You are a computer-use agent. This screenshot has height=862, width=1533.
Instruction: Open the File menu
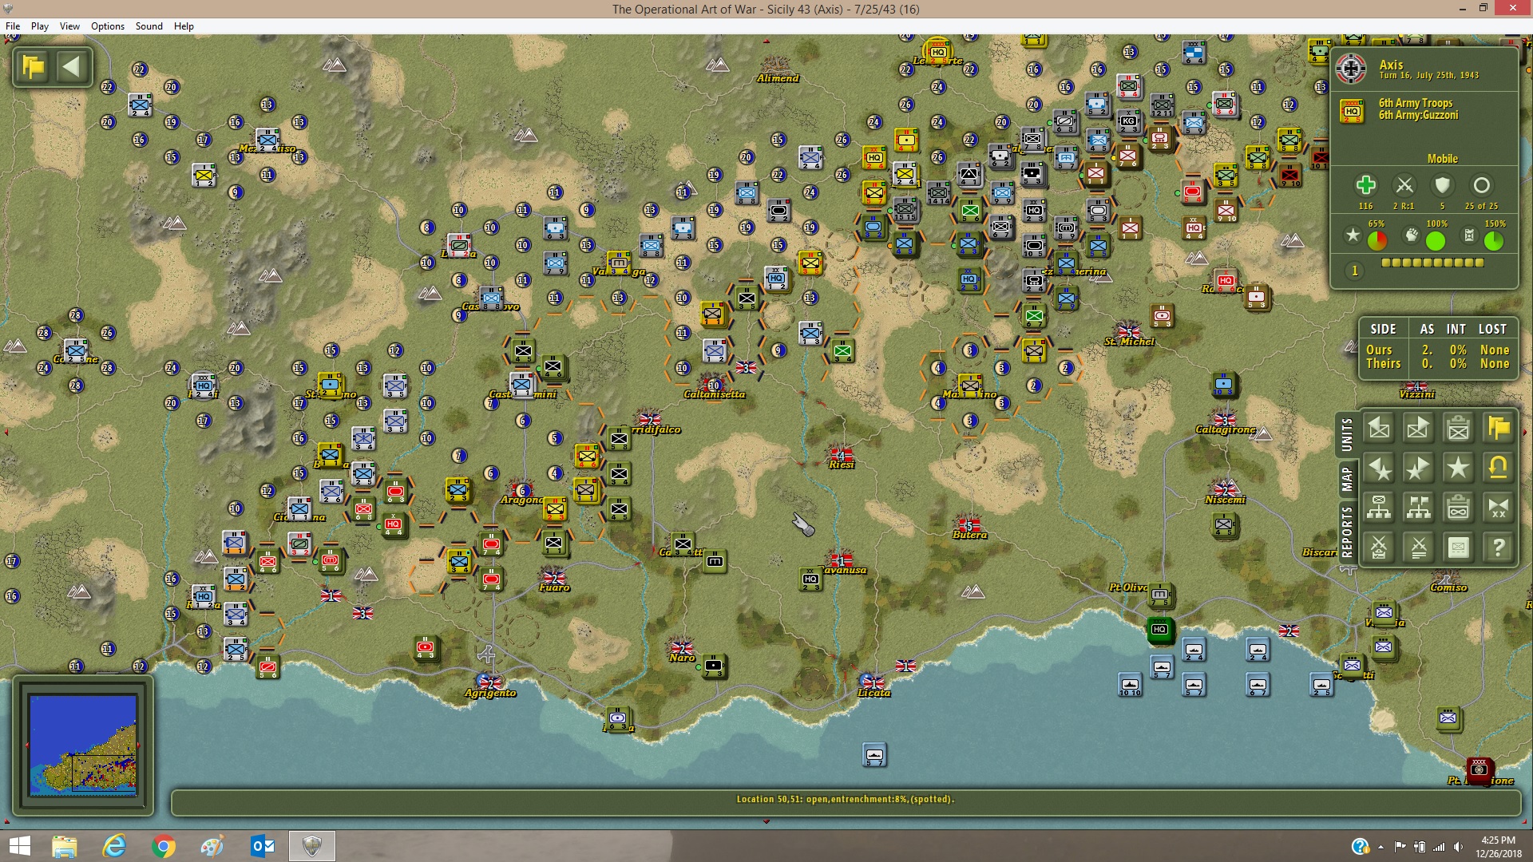(x=13, y=26)
